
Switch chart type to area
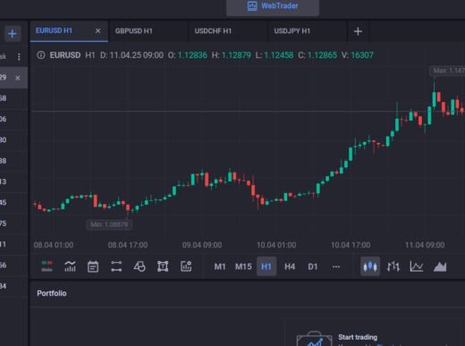pos(440,266)
